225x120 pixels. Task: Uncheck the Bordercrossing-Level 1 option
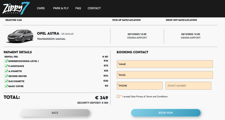6,61
